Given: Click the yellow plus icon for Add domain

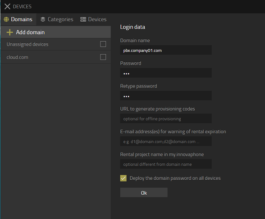Looking at the screenshot, I should point(10,32).
